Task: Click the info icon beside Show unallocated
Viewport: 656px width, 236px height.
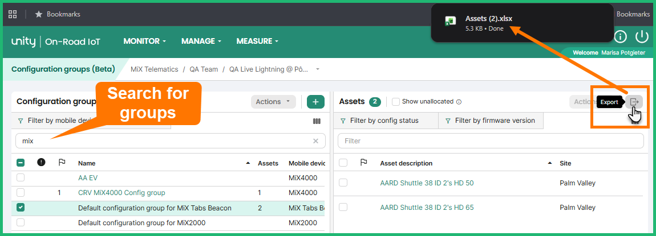Action: tap(459, 102)
